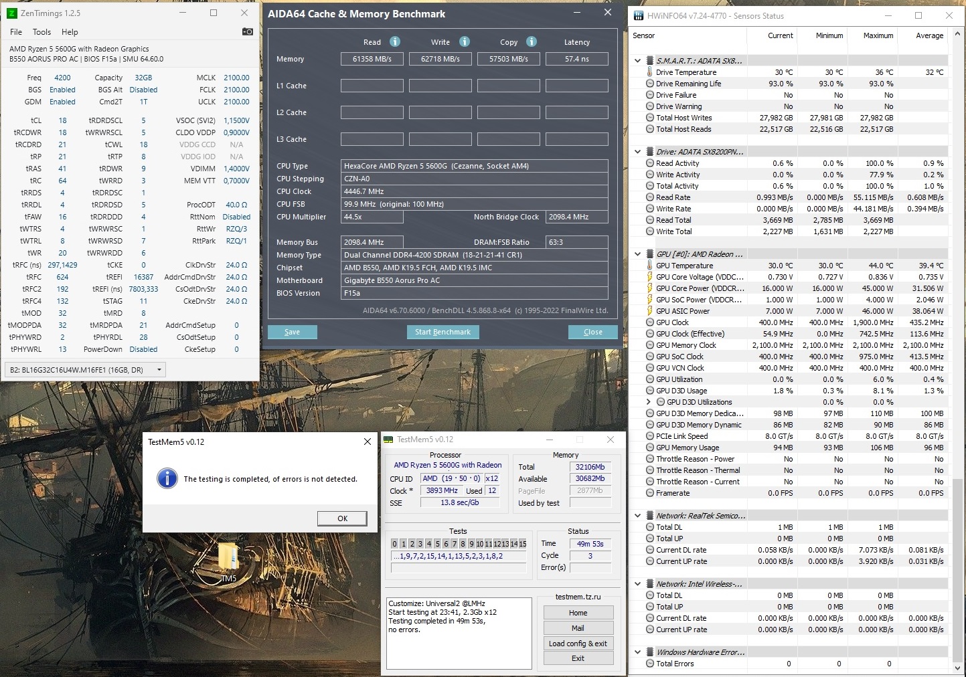Click the ProcODT 40.0 Ω value in ZenTimings

pos(236,205)
